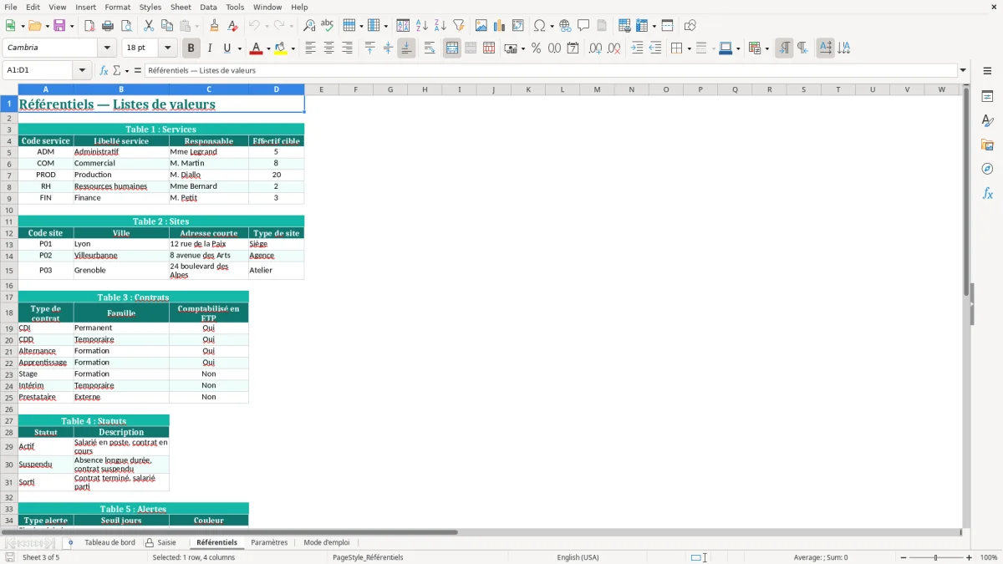This screenshot has height=564, width=1003.
Task: Open the Gallery sidebar panel
Action: (987, 145)
